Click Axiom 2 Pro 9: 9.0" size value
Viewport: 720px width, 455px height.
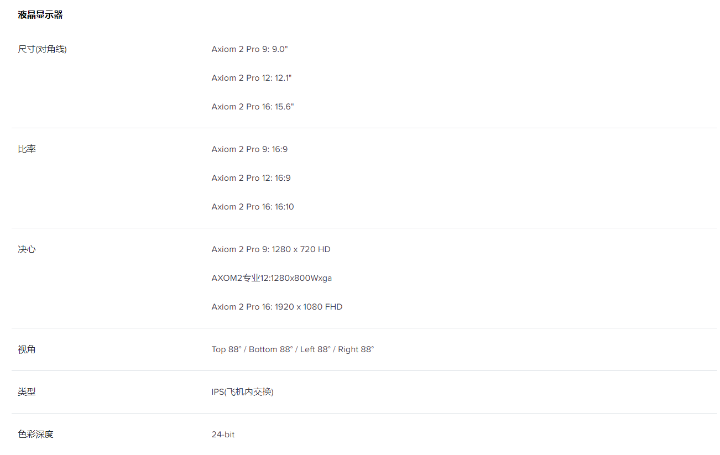(x=249, y=49)
